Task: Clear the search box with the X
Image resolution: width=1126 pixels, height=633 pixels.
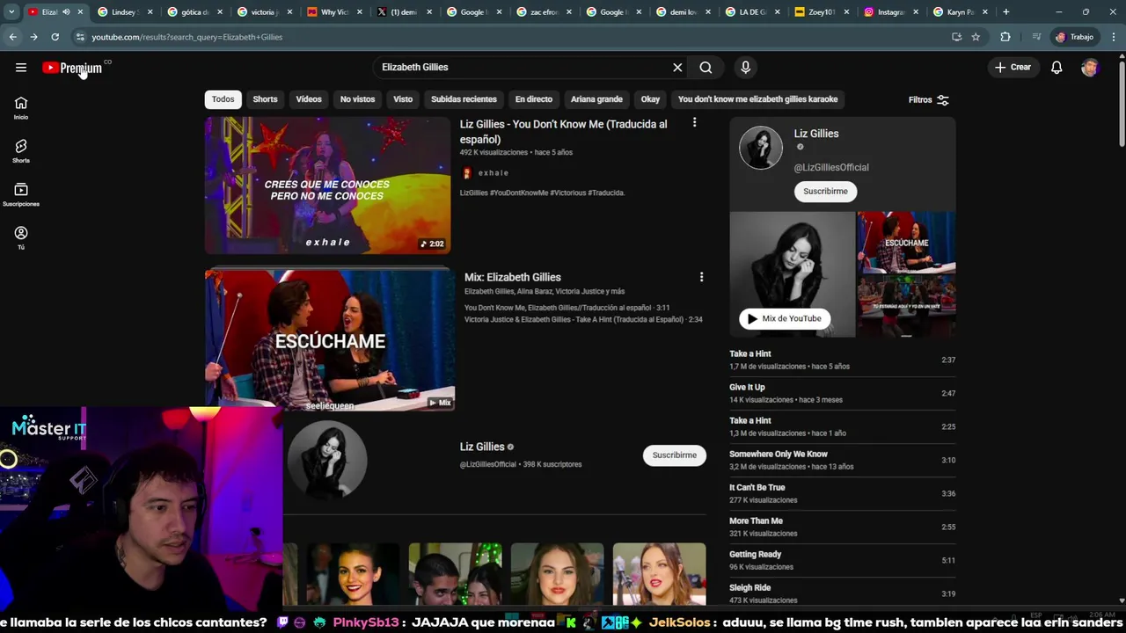Action: click(677, 68)
